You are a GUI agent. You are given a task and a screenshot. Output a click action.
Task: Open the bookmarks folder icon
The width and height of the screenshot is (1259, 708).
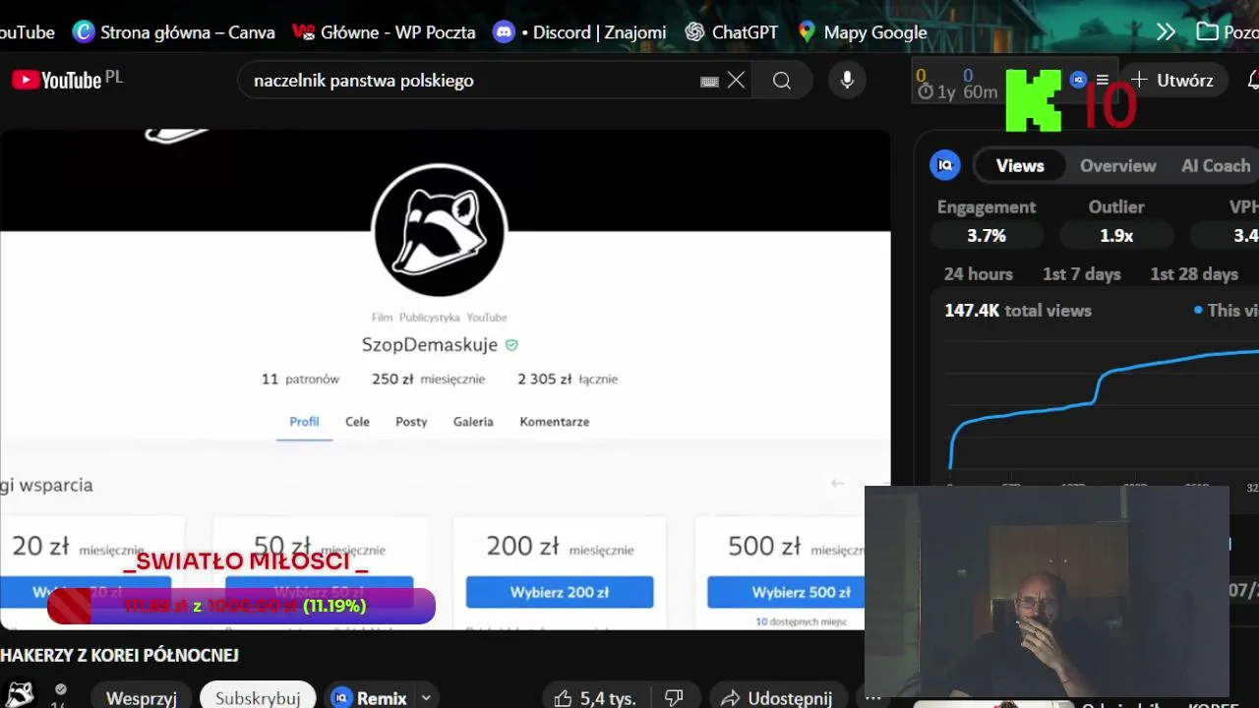tap(1207, 32)
